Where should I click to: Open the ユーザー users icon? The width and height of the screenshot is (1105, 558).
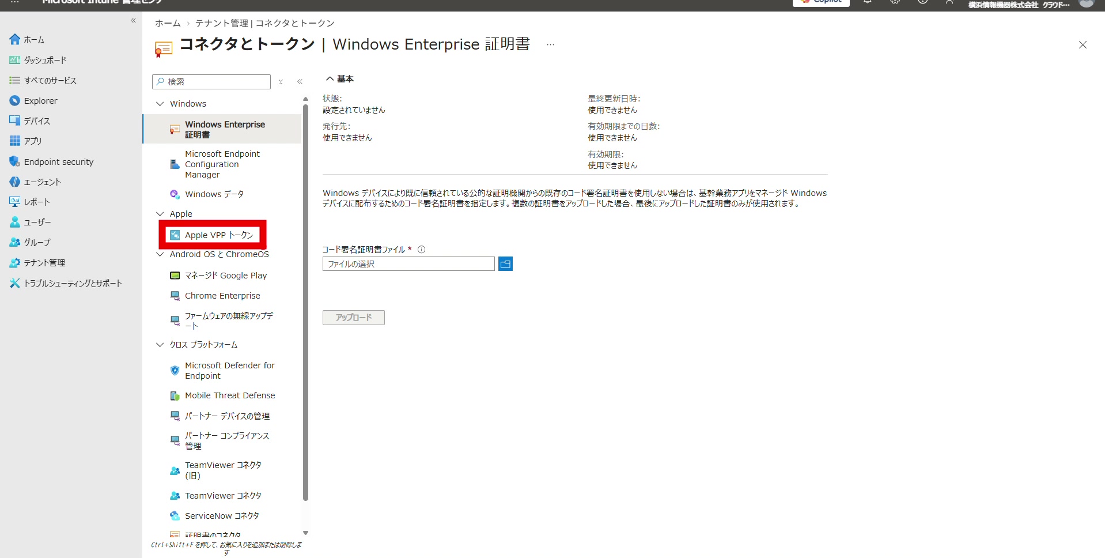(x=15, y=222)
